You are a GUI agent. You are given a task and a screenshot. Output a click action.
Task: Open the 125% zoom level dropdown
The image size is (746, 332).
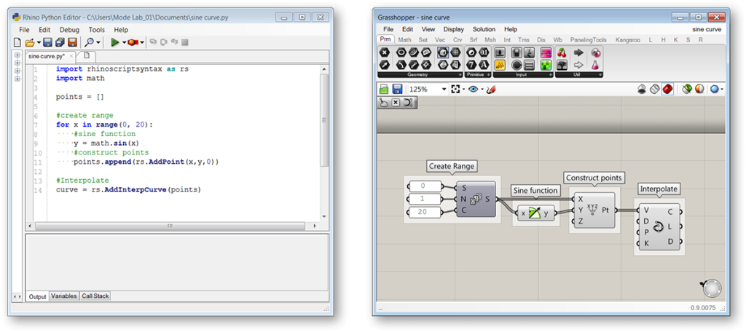[444, 89]
